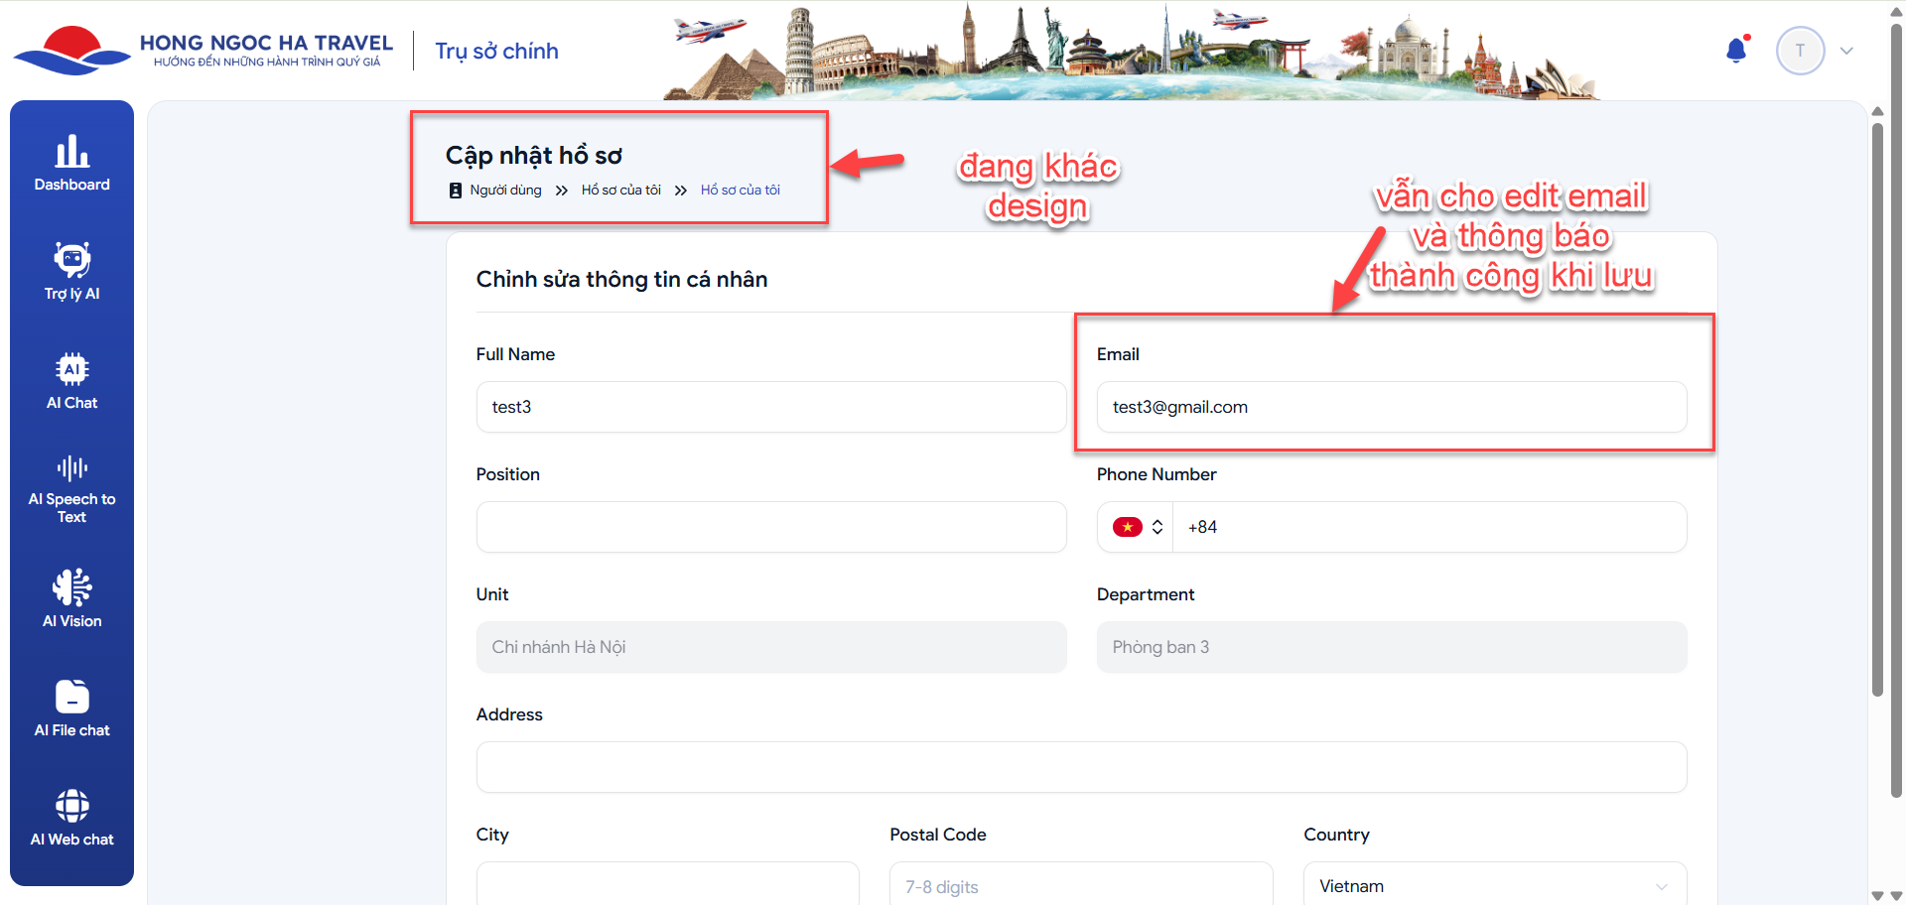Open the Dashboard from sidebar
This screenshot has width=1906, height=905.
[x=71, y=164]
